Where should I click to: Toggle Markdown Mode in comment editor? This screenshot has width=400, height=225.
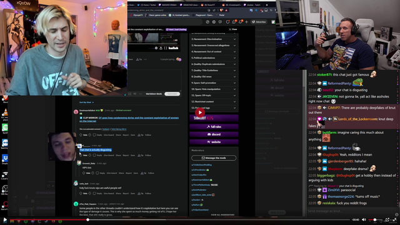154,94
